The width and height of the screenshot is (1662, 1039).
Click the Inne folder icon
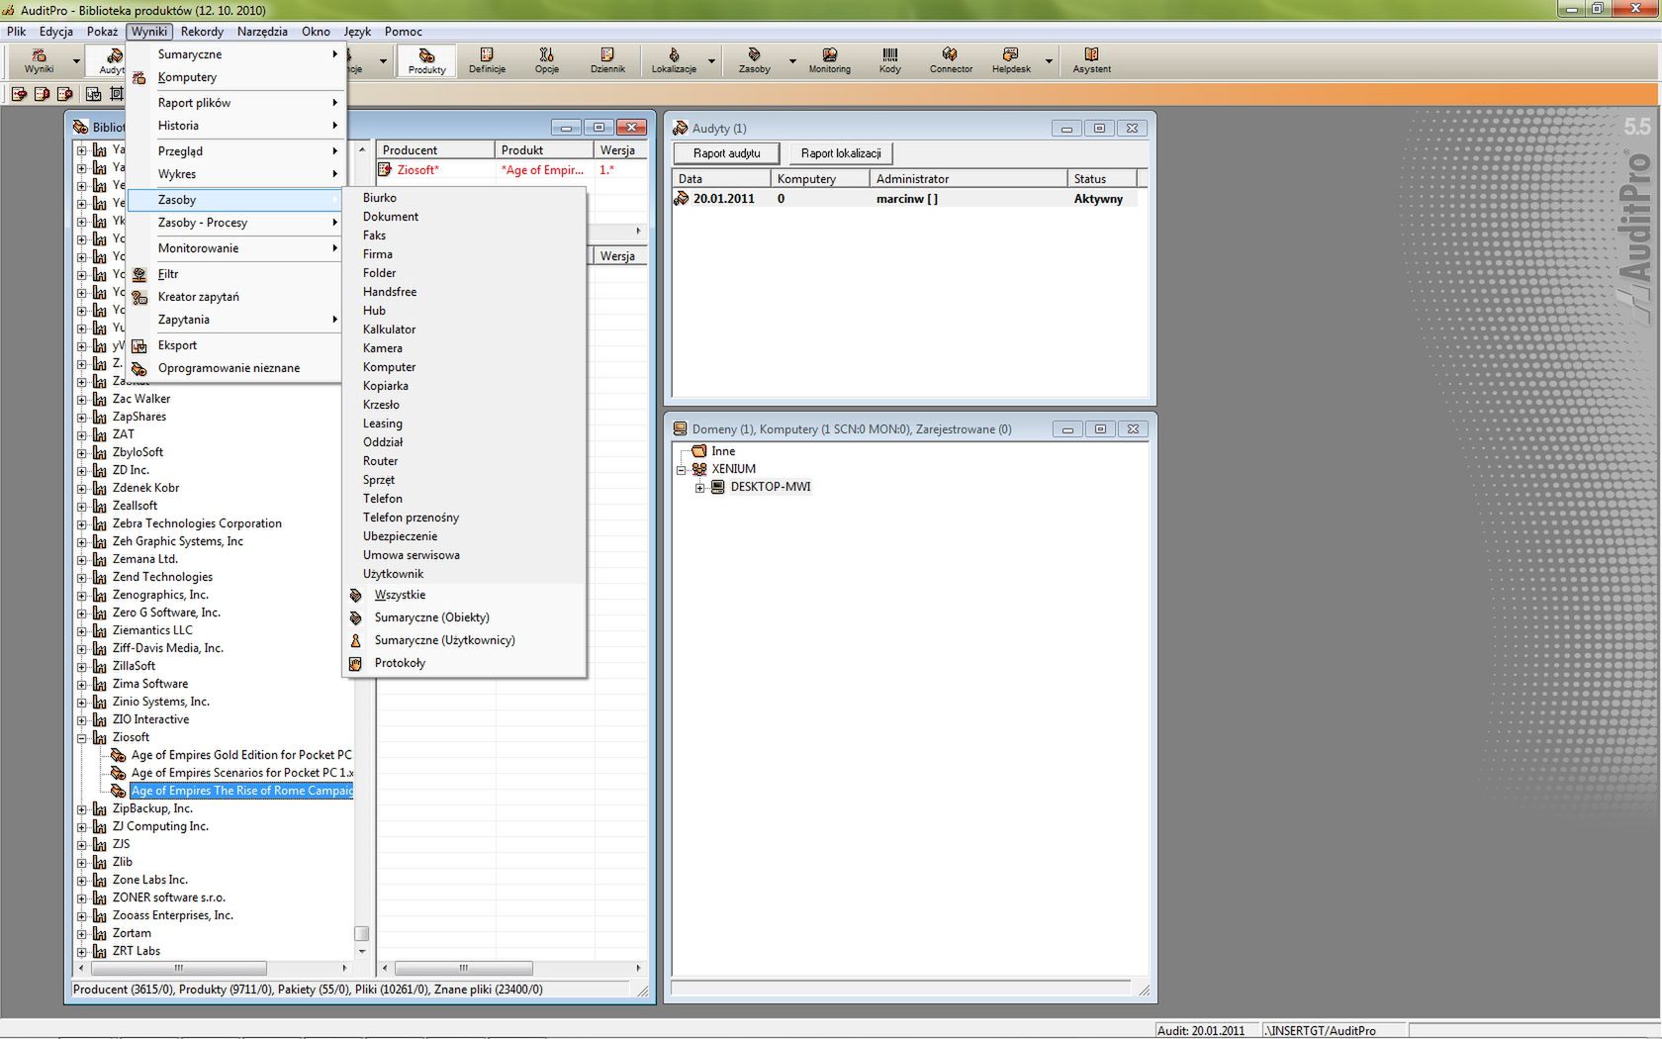(x=699, y=451)
